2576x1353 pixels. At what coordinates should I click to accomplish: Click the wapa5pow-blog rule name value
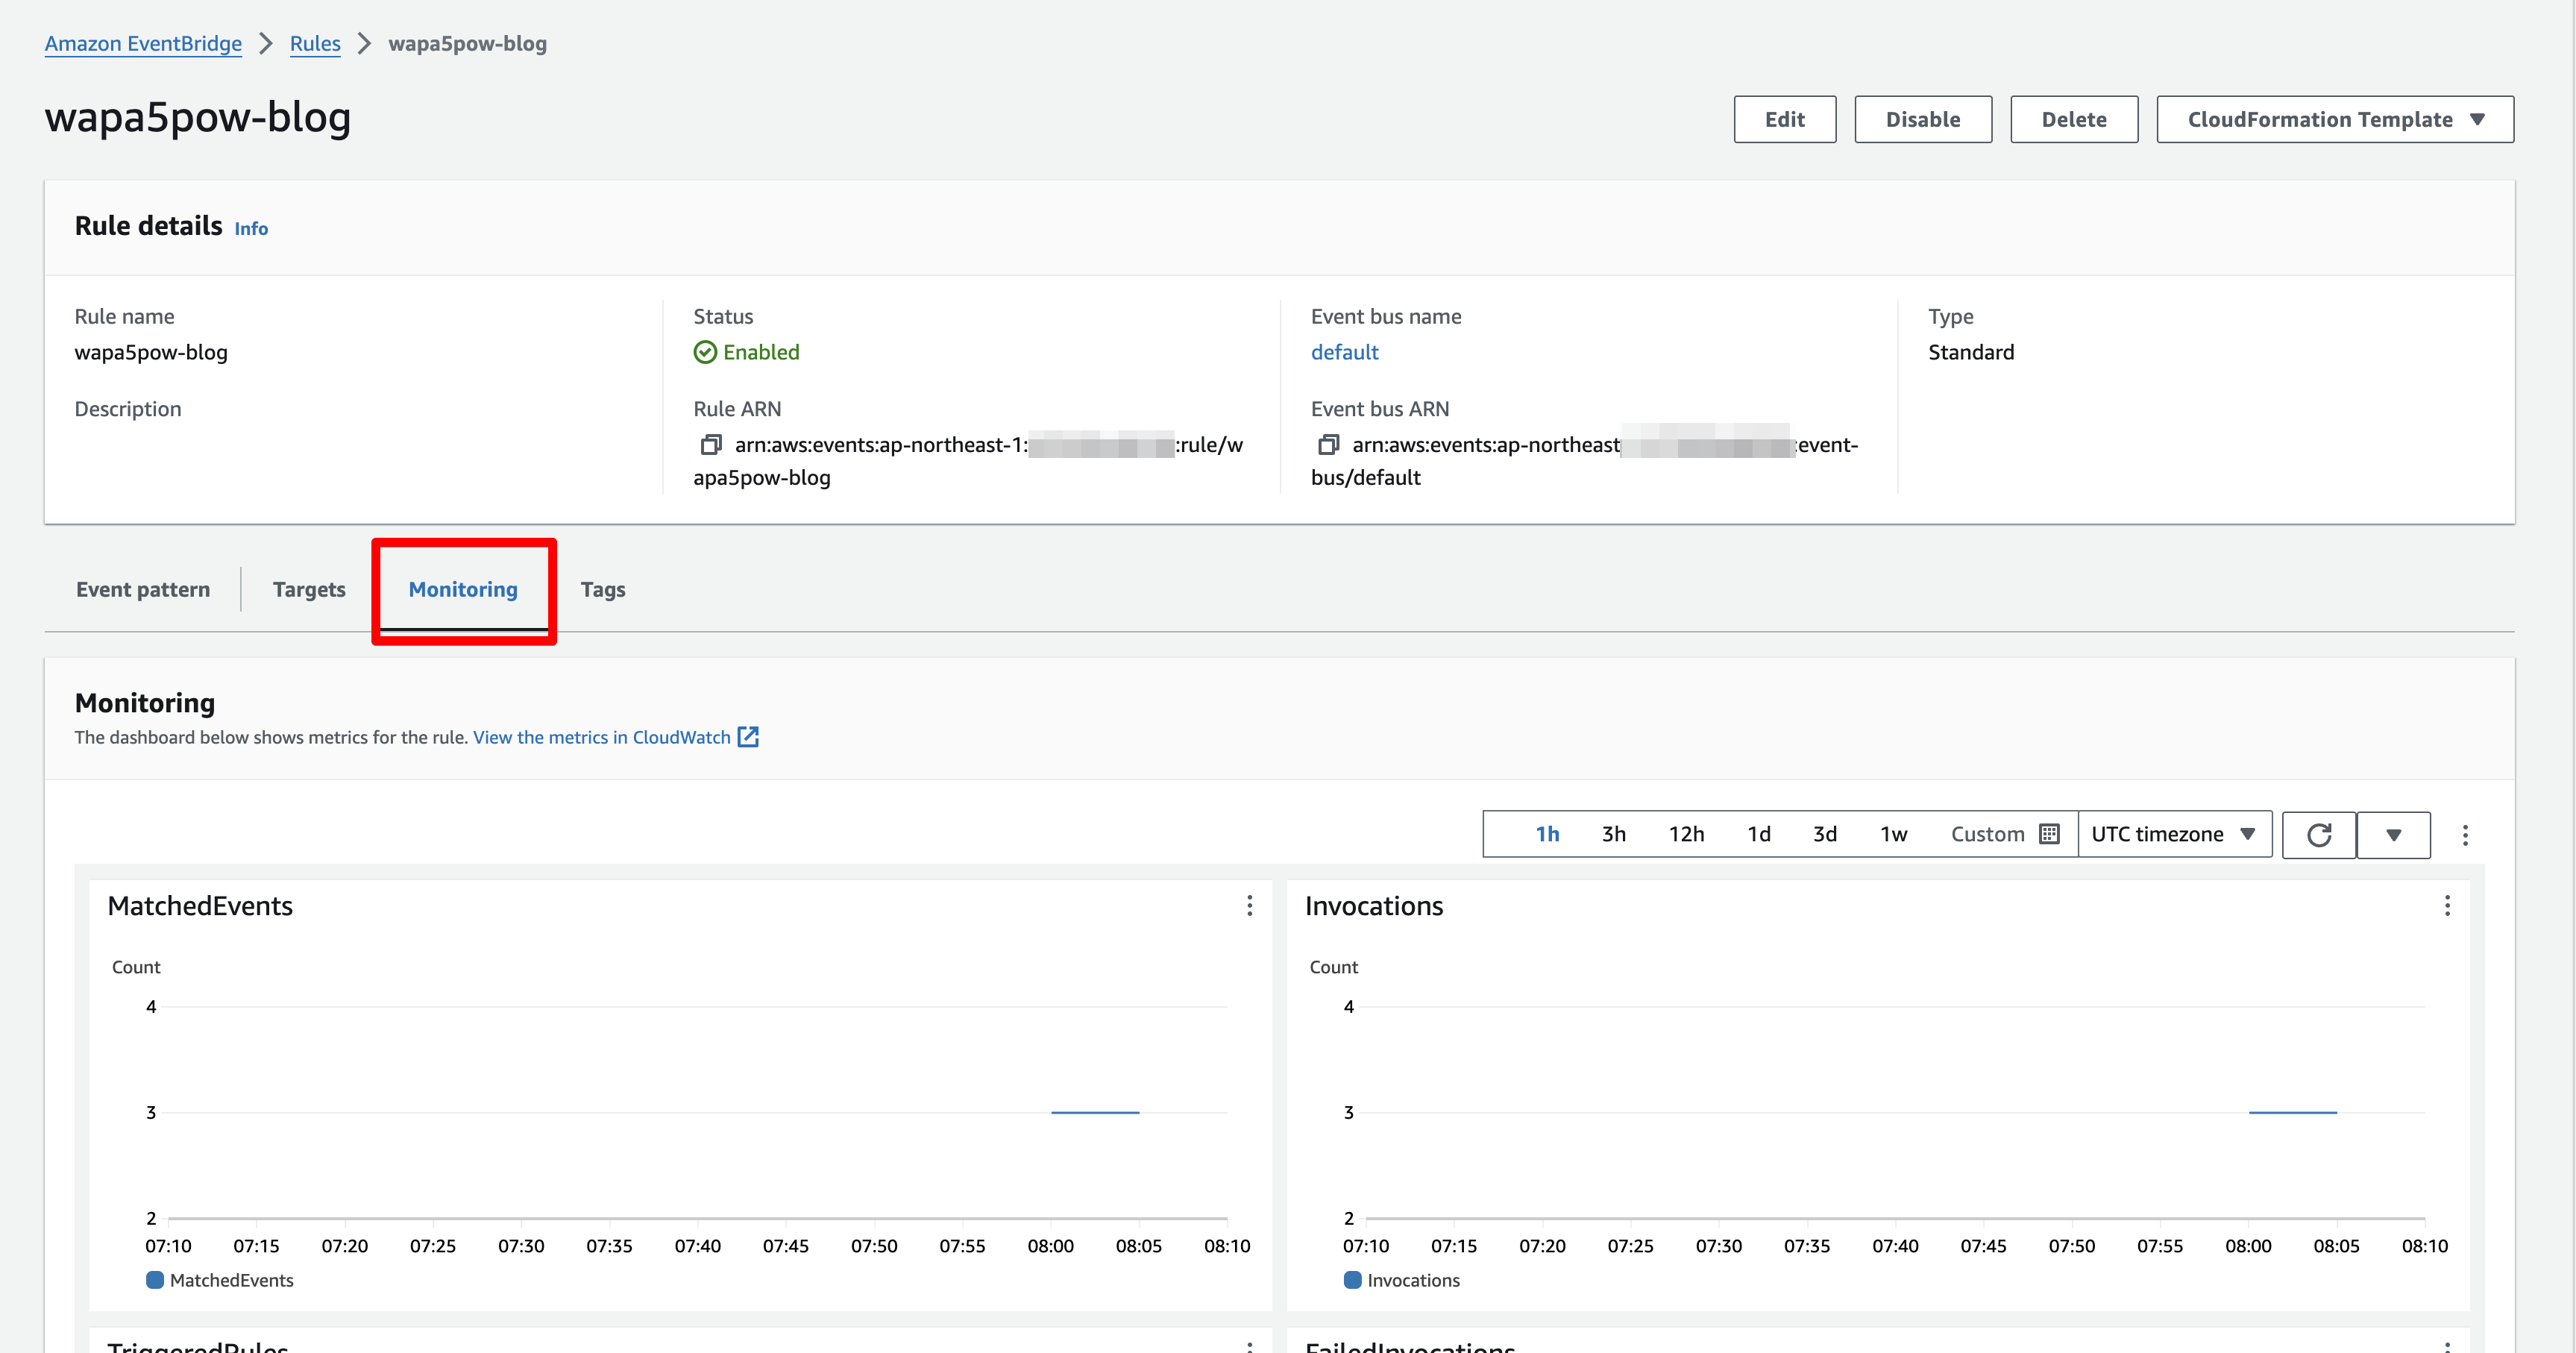[x=151, y=352]
